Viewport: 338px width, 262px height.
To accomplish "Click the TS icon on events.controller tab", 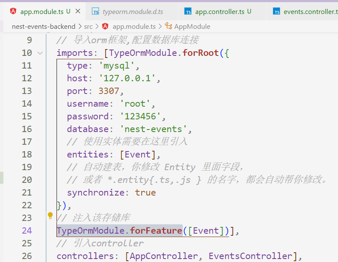I will 277,12.
